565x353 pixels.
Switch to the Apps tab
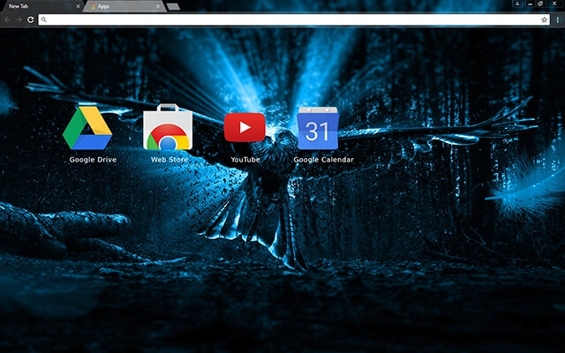click(124, 6)
